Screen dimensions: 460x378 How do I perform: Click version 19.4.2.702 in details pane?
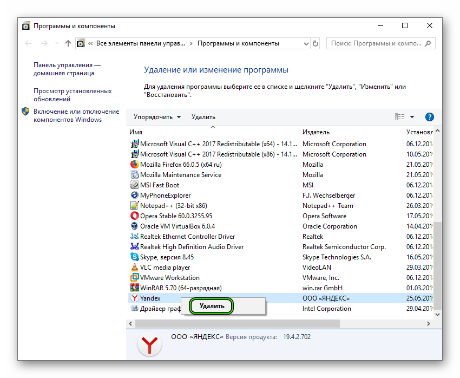297,337
